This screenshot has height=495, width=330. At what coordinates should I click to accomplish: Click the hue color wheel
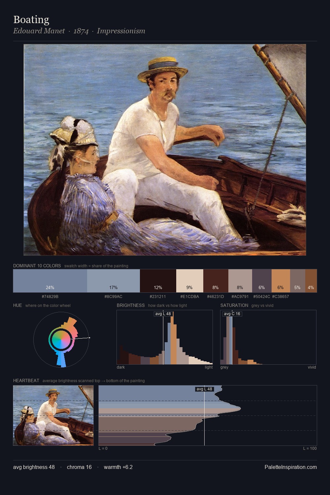[x=61, y=339]
